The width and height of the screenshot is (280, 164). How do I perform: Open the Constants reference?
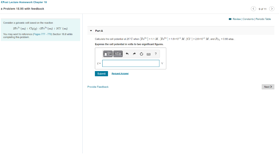tap(248, 19)
